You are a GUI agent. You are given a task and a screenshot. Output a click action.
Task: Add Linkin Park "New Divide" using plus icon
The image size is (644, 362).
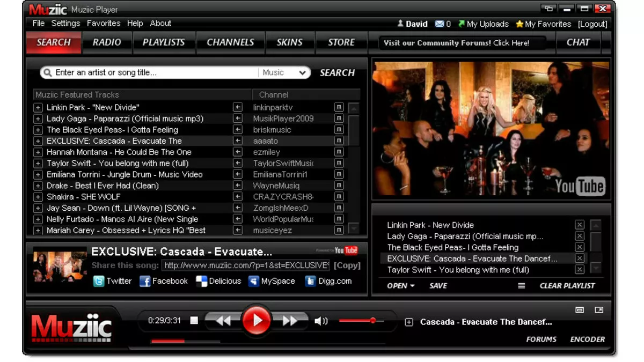[x=38, y=107]
